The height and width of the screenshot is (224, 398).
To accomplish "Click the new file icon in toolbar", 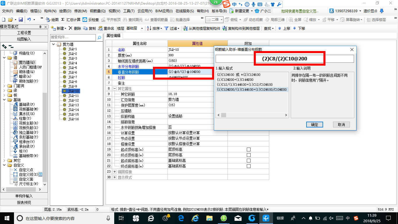I will click(x=3, y=20).
